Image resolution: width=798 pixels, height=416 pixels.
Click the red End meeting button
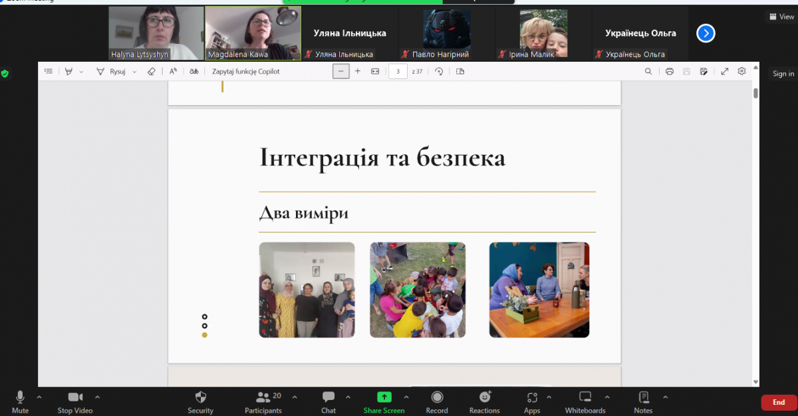(x=779, y=402)
